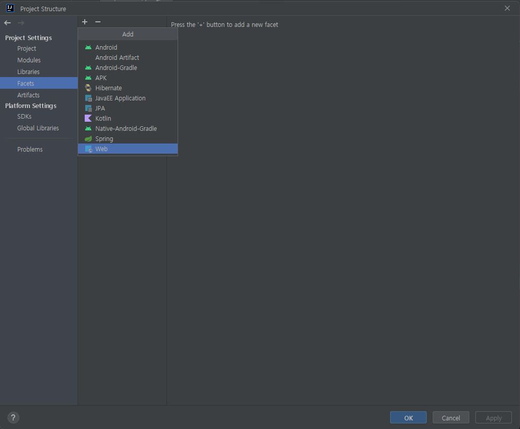Click the icon beside Android-Gradle
The width and height of the screenshot is (520, 429).
click(x=88, y=67)
